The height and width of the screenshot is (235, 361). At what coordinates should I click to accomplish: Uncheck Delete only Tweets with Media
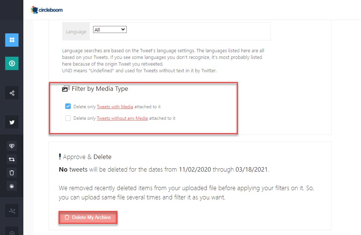[68, 106]
